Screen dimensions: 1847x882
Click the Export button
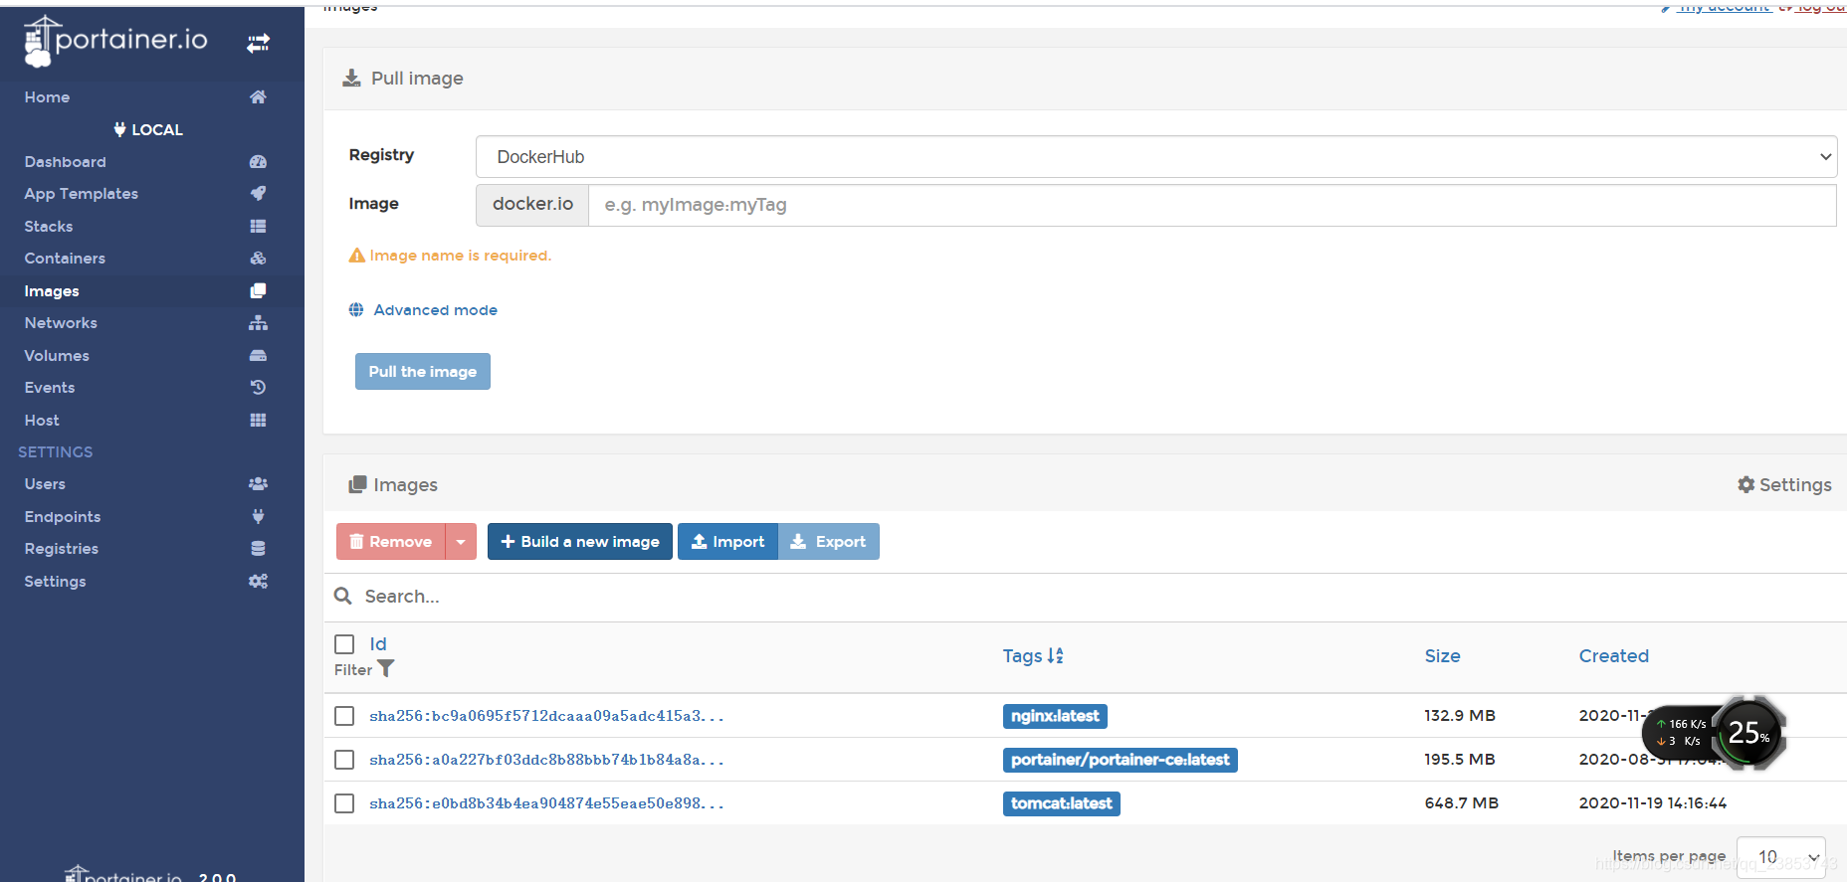[829, 541]
